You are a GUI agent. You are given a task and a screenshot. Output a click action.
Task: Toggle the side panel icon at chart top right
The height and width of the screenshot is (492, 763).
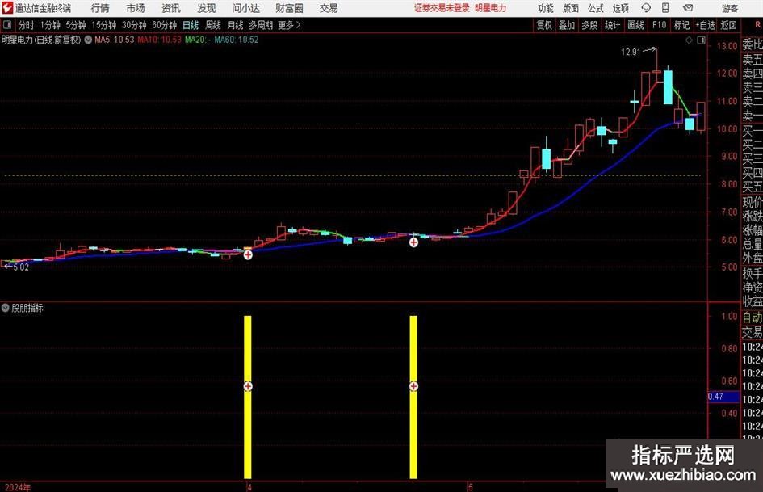(x=701, y=40)
